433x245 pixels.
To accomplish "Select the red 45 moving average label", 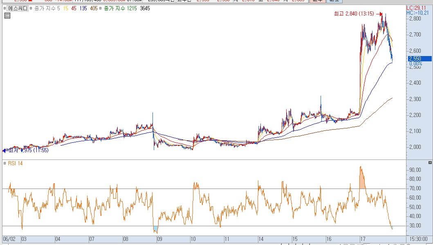I will (74, 9).
